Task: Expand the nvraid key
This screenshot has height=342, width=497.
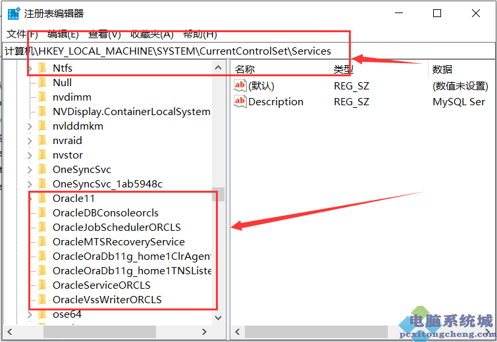Action: point(30,141)
